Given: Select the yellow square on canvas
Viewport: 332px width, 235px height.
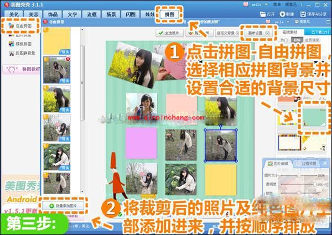Looking at the screenshot, I should (220, 180).
